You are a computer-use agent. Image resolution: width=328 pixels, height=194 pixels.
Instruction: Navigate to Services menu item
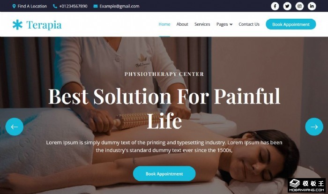[x=202, y=24]
